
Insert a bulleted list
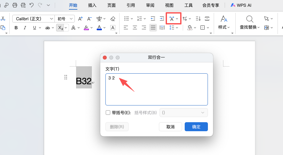tap(127, 19)
